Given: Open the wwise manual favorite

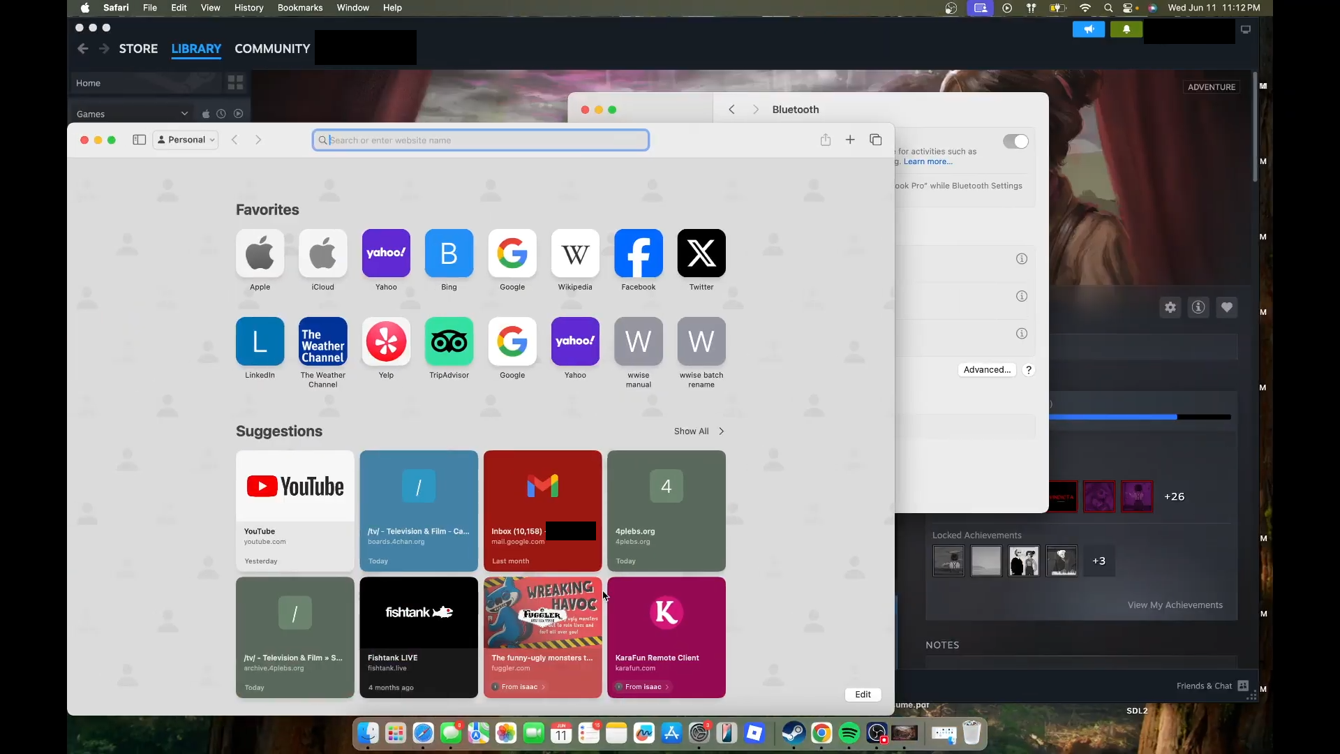Looking at the screenshot, I should coord(638,341).
